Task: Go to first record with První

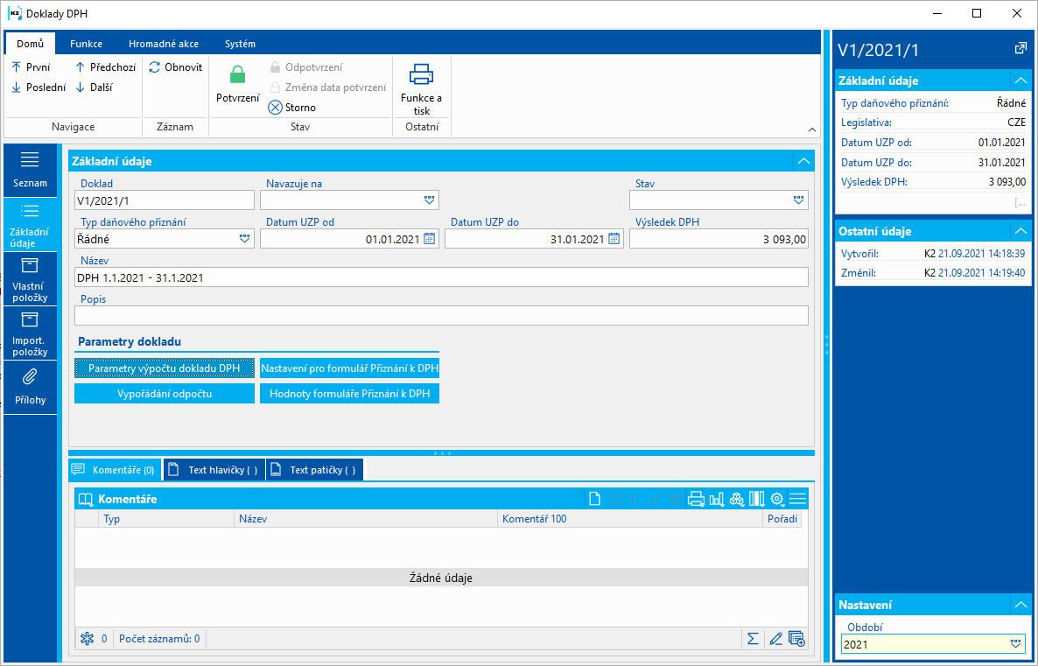Action: (x=32, y=67)
